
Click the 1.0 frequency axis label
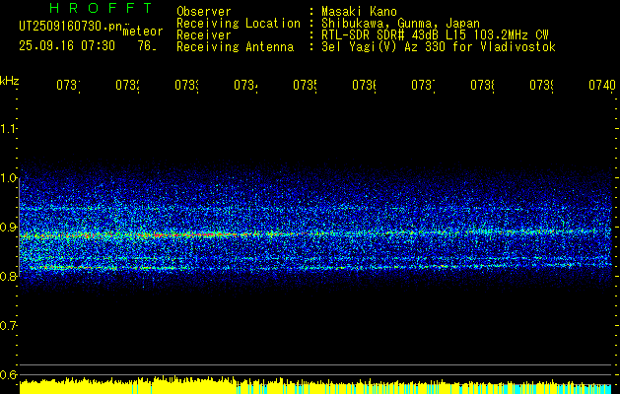8,177
